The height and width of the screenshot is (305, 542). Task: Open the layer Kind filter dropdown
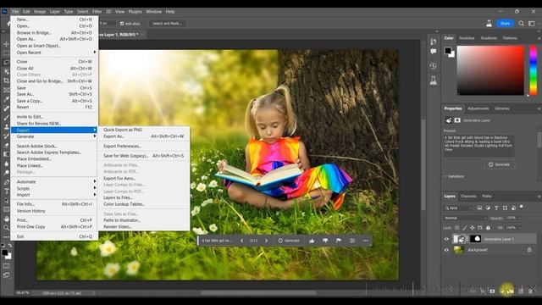click(458, 208)
